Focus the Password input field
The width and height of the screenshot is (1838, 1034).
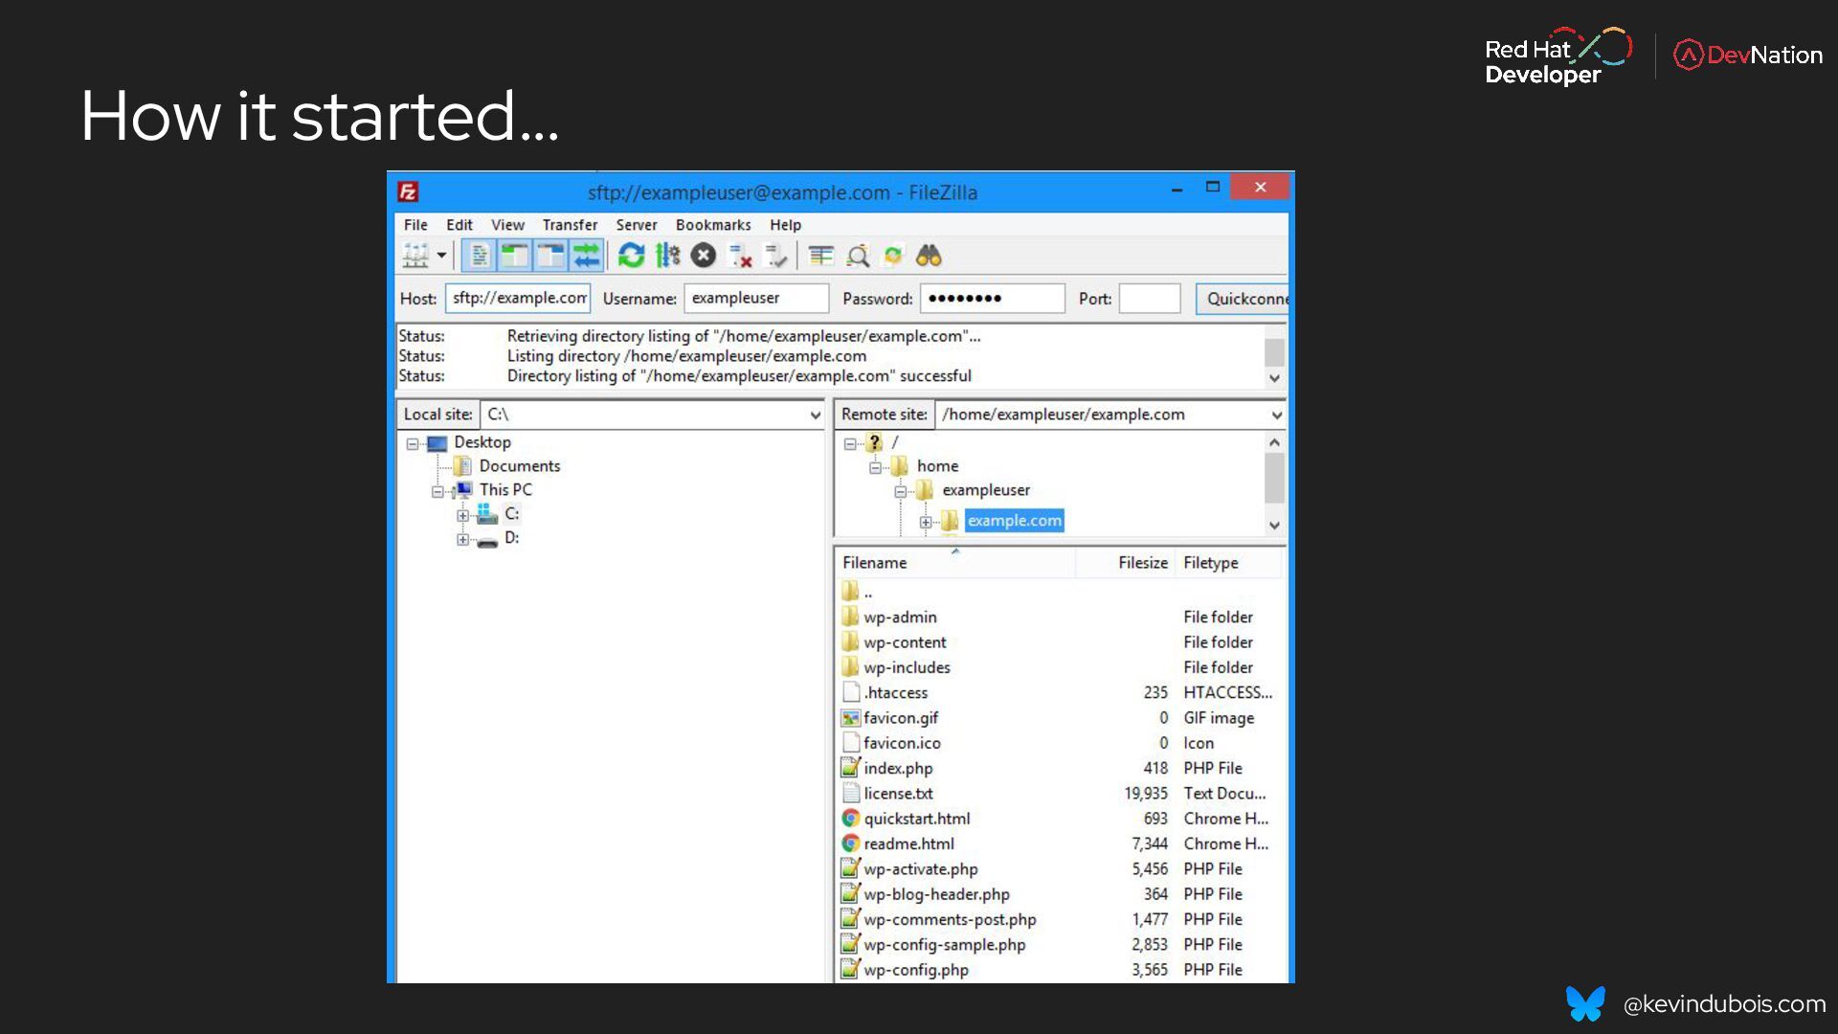point(993,298)
